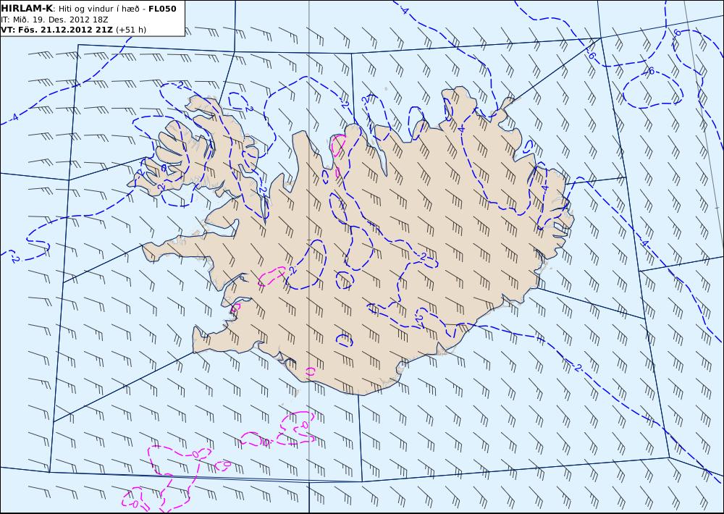Click the -6 label inside the closed oval contour
This screenshot has height=514, width=724.
650,71
